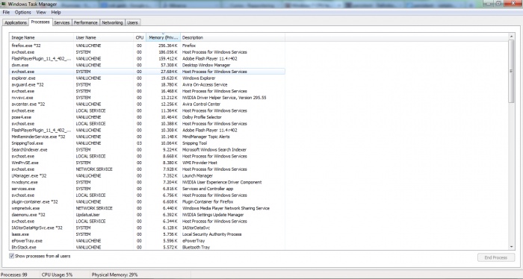Select the explorer.exe process
This screenshot has height=279, width=523.
tap(147, 78)
